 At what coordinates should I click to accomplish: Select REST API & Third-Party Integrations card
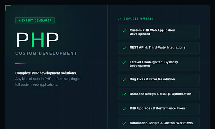coord(159,48)
